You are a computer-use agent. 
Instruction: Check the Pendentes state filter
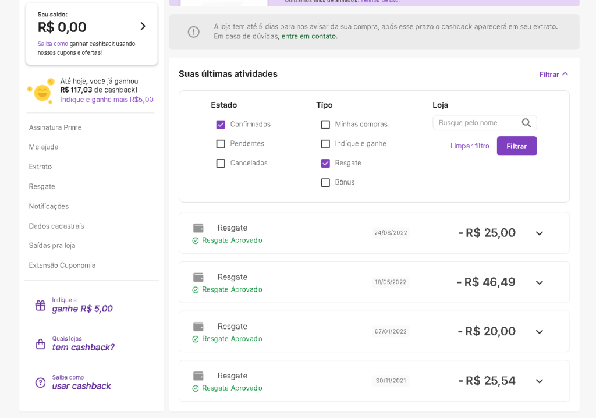[221, 144]
